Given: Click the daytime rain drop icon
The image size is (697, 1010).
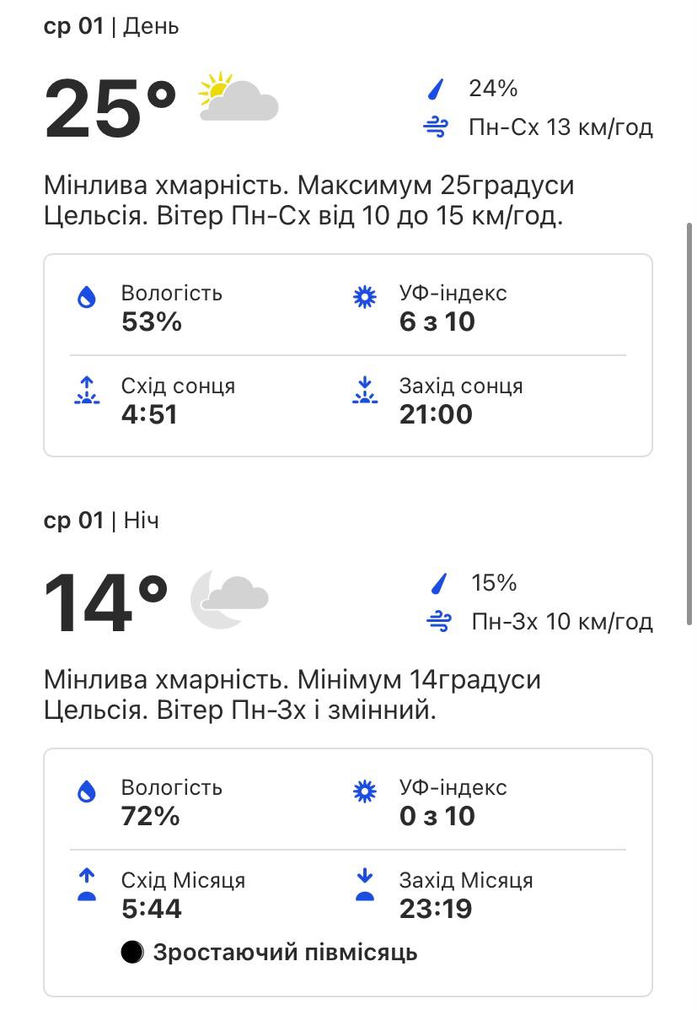Looking at the screenshot, I should (436, 89).
